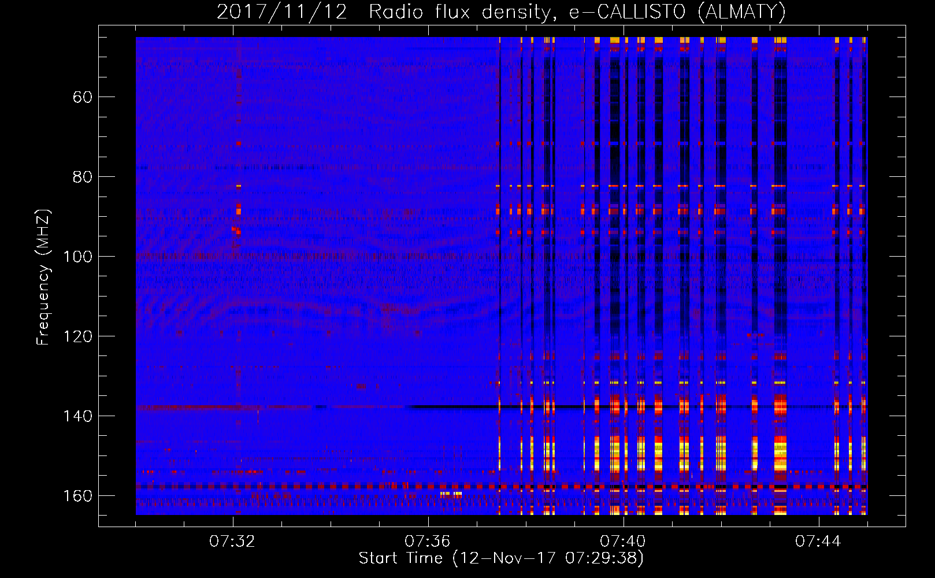Click the 'Frequency (MHZ)' axis label
Viewport: 935px width, 578px height.
pos(44,277)
